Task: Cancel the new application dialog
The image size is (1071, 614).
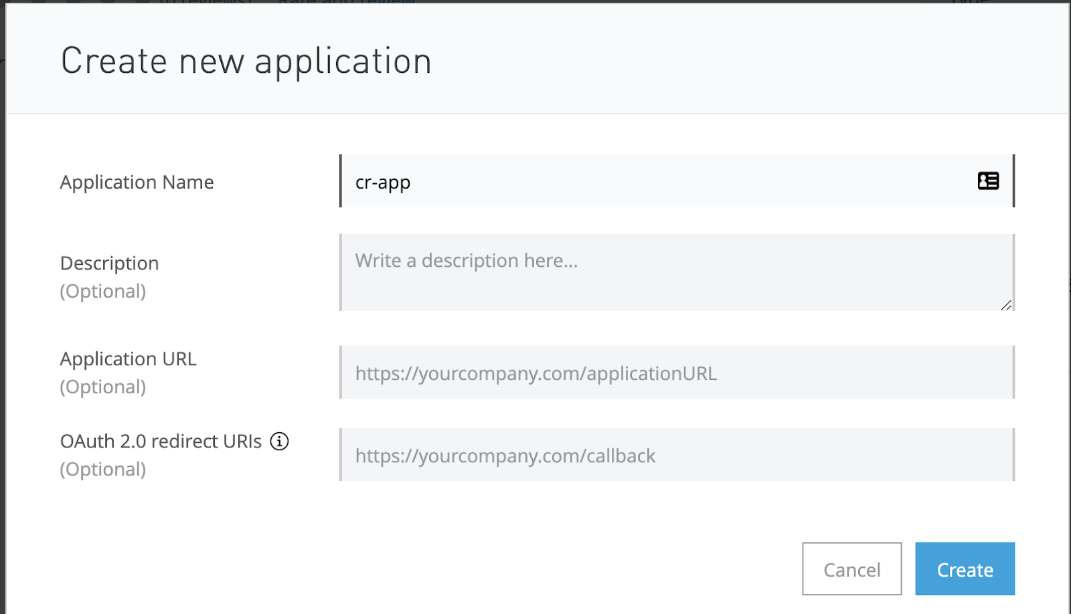Action: pos(851,569)
